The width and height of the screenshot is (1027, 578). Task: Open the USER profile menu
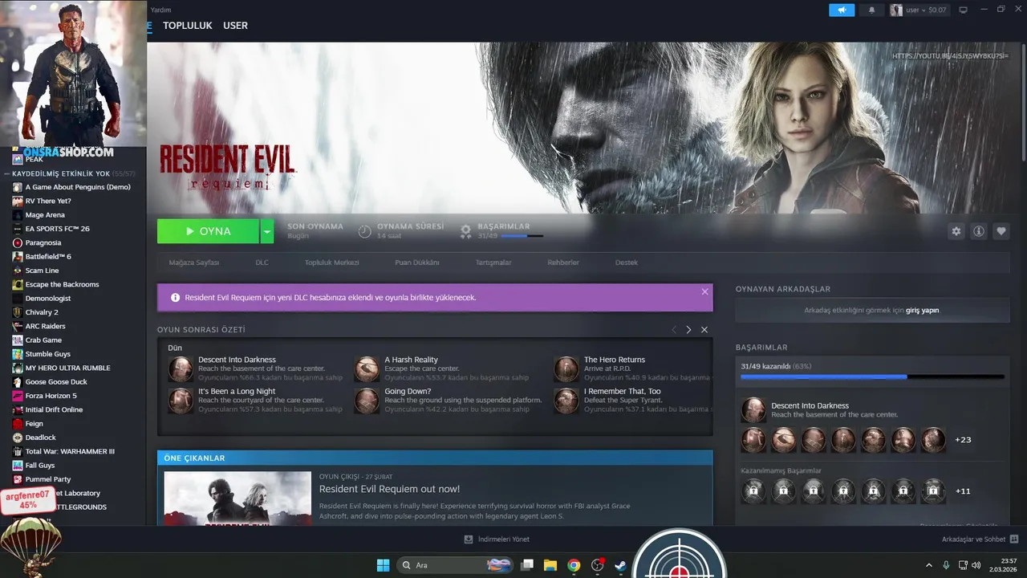point(235,26)
